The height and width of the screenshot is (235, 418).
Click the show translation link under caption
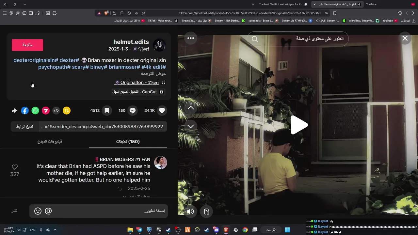coord(153,74)
